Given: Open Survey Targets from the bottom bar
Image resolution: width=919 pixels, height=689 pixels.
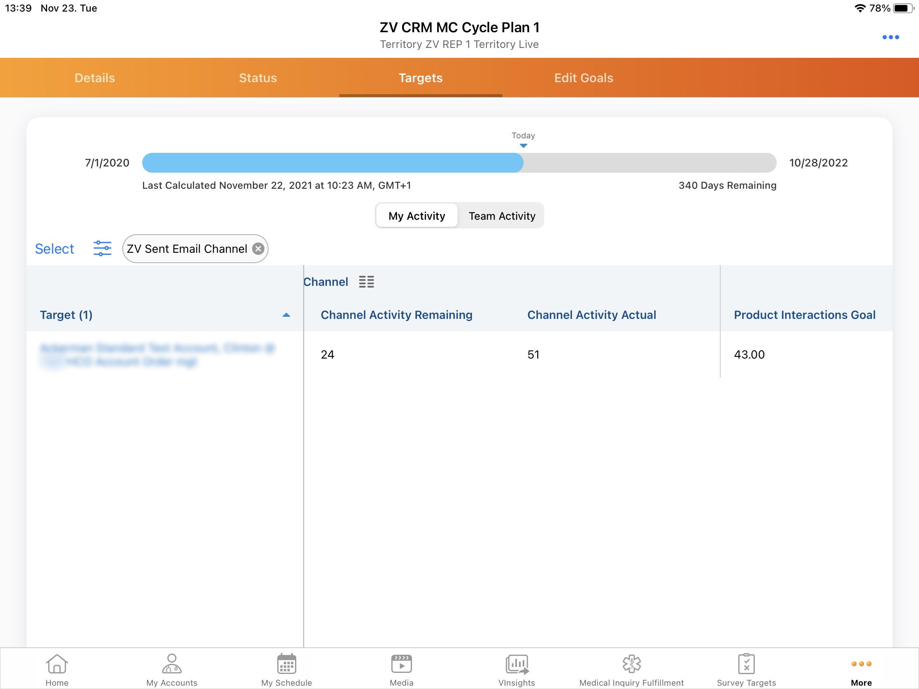Looking at the screenshot, I should 746,670.
